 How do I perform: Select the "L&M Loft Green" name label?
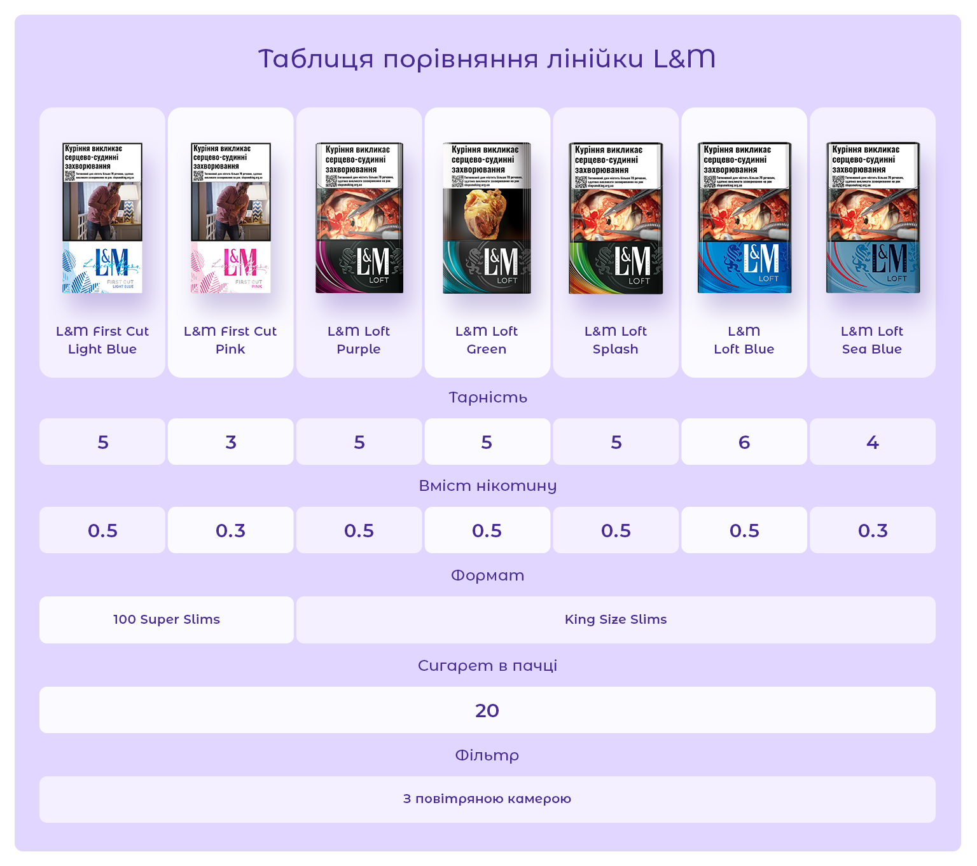[487, 340]
